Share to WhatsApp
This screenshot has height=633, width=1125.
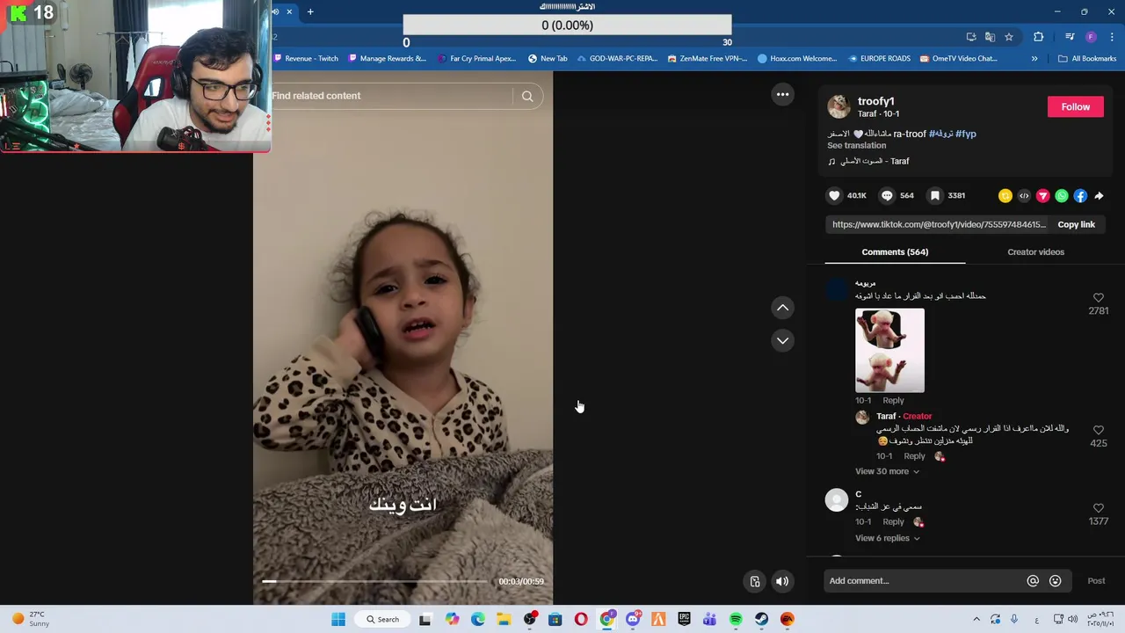(1062, 196)
